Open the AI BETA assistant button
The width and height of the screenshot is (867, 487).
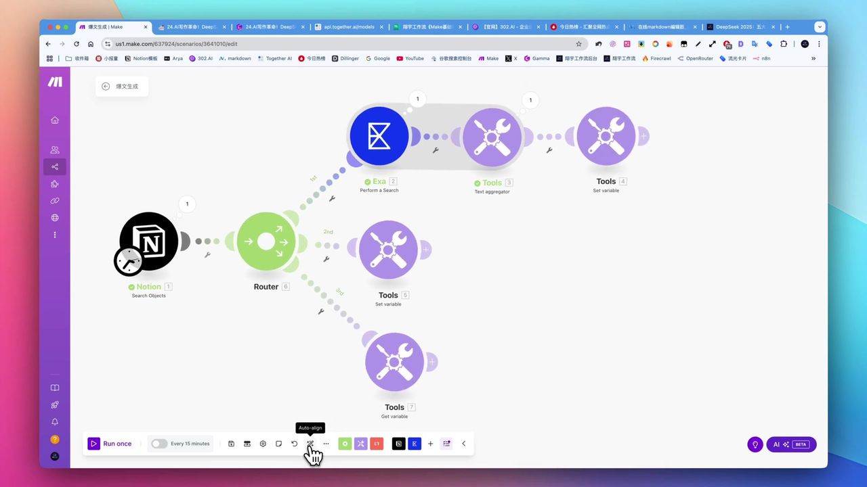[x=790, y=444]
